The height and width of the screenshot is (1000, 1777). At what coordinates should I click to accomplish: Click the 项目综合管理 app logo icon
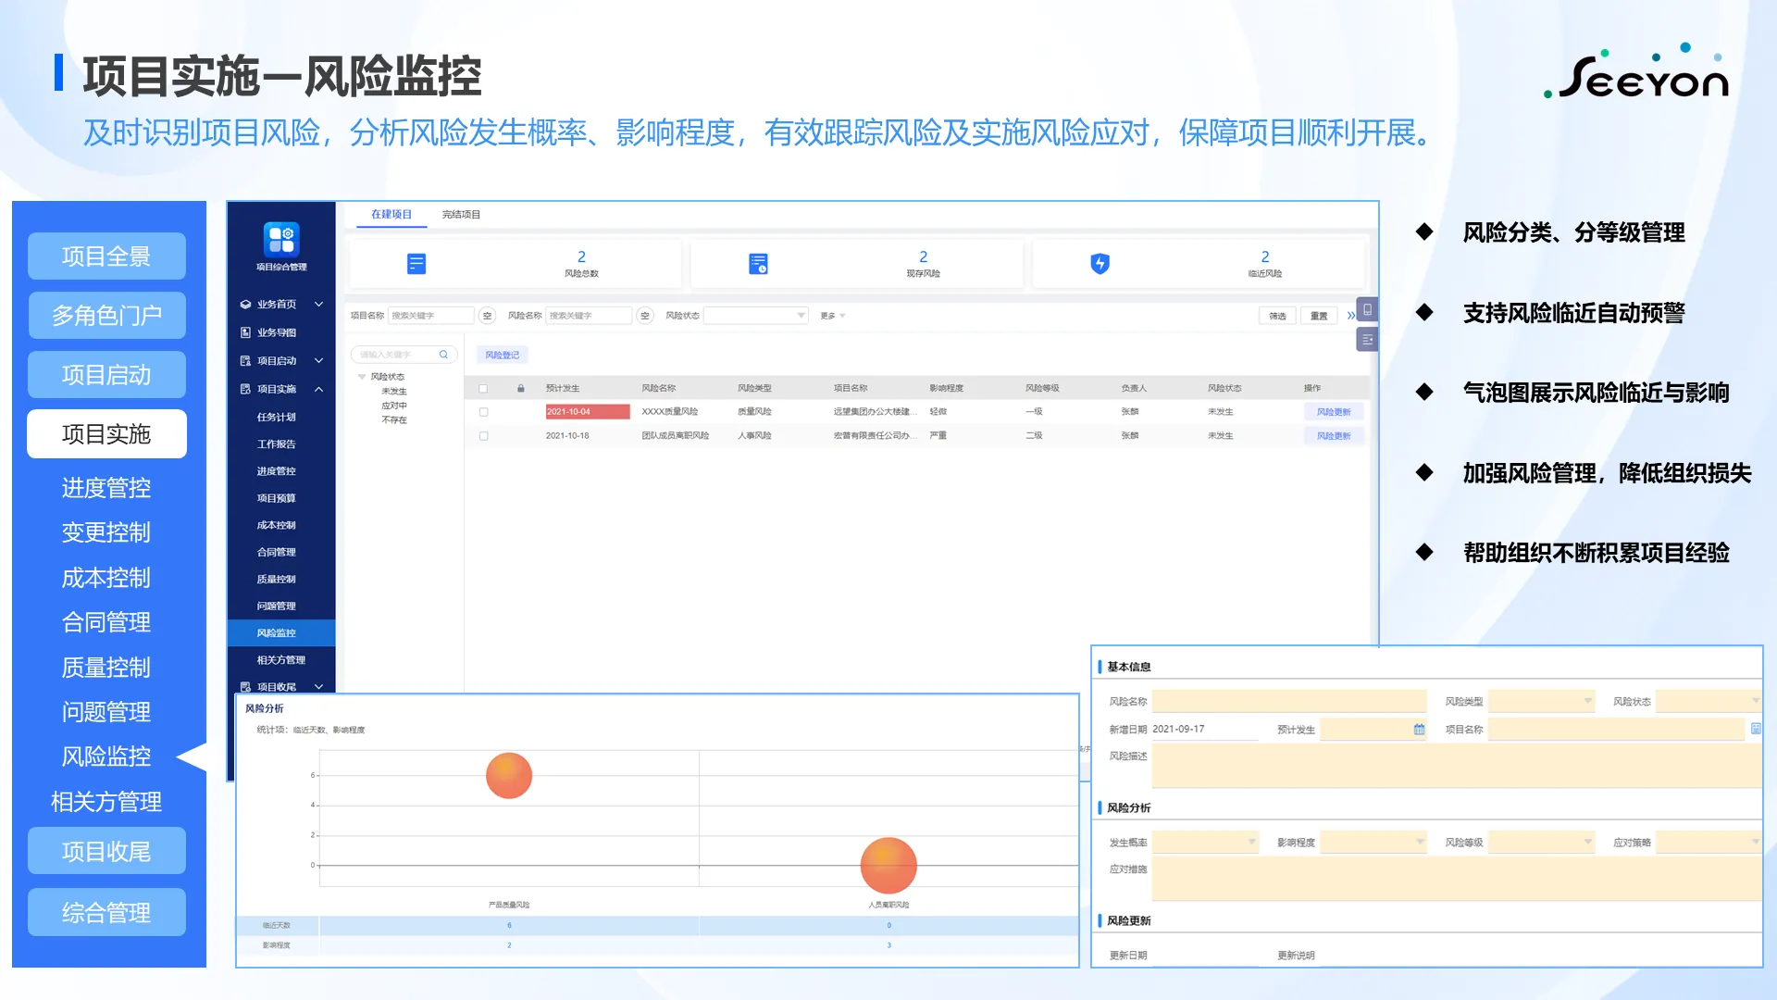pos(281,239)
